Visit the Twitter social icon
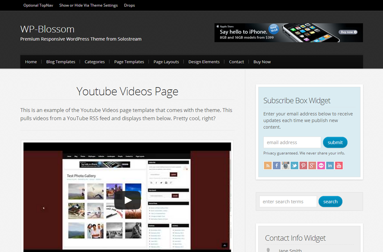This screenshot has height=252, width=383. tap(294, 165)
